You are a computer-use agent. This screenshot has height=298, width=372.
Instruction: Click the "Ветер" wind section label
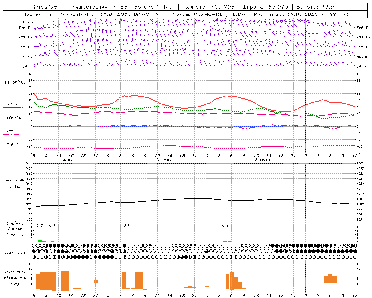(x=27, y=22)
